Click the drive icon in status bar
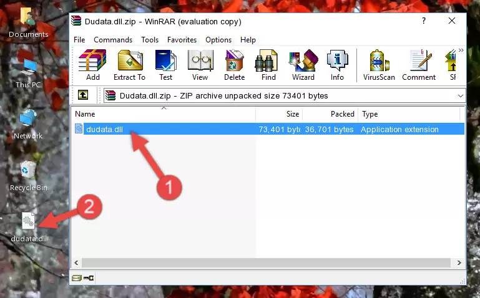Screen dimensions: 480x298 point(77,278)
